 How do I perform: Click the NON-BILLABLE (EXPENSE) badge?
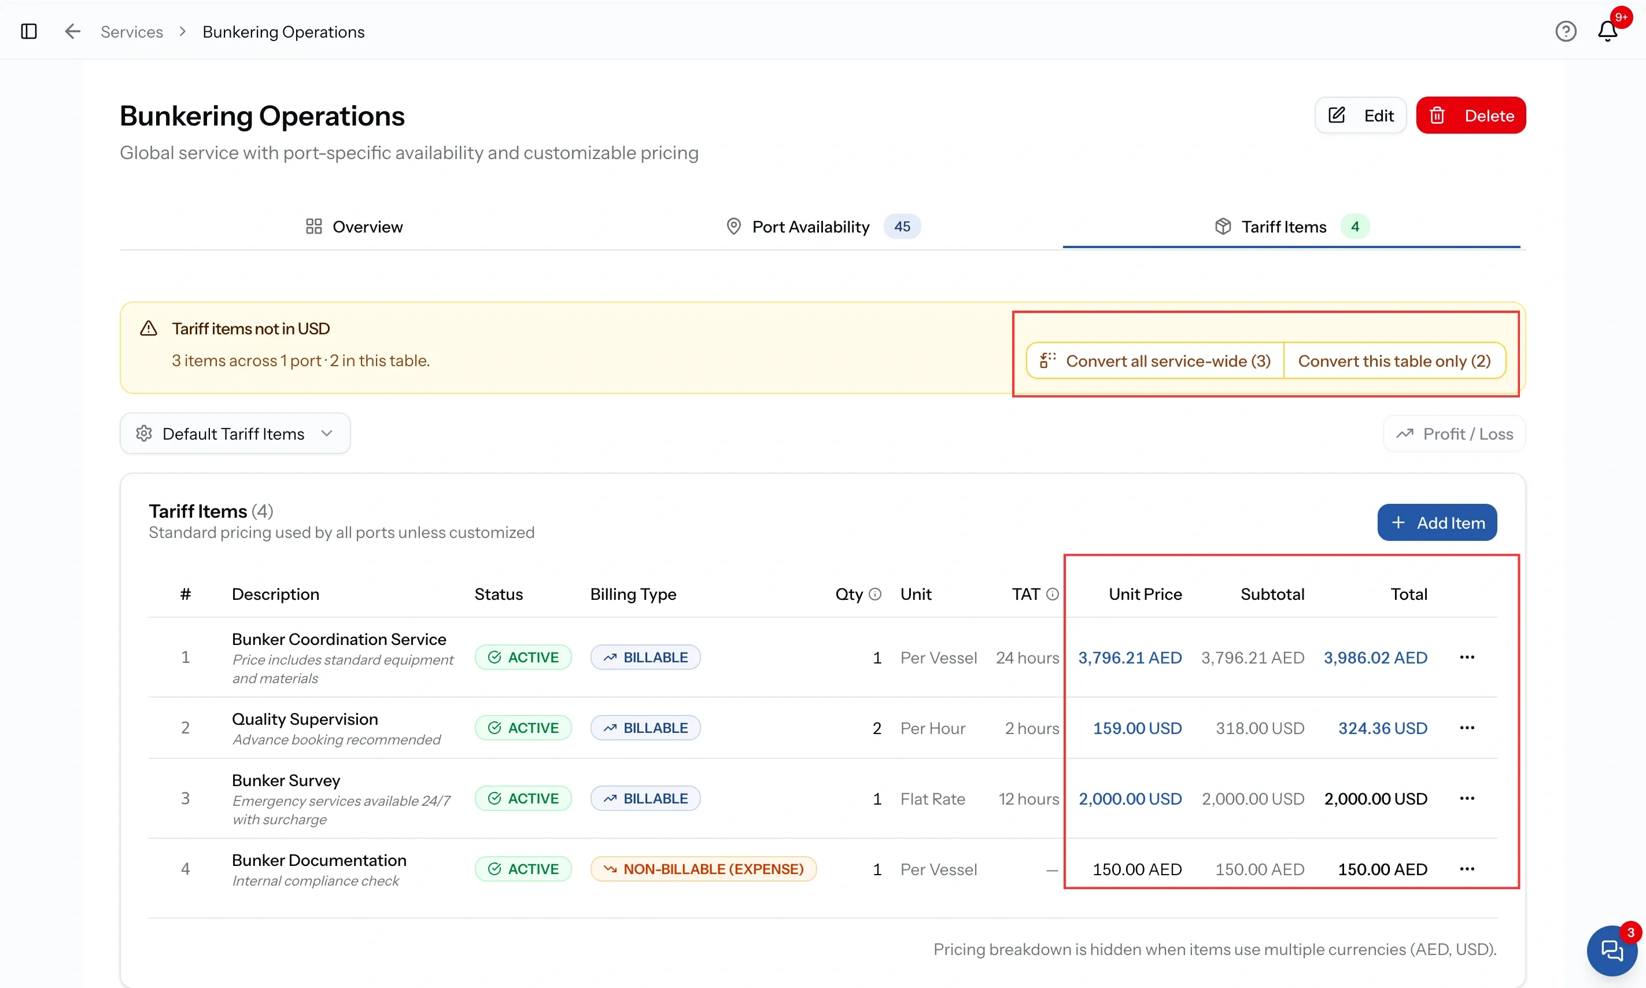tap(703, 869)
